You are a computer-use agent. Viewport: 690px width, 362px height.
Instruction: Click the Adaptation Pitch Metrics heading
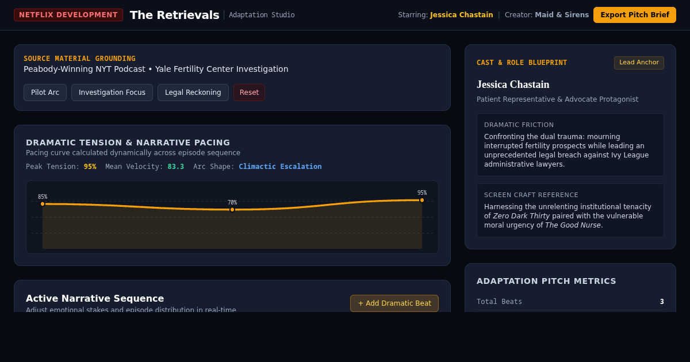click(x=546, y=281)
